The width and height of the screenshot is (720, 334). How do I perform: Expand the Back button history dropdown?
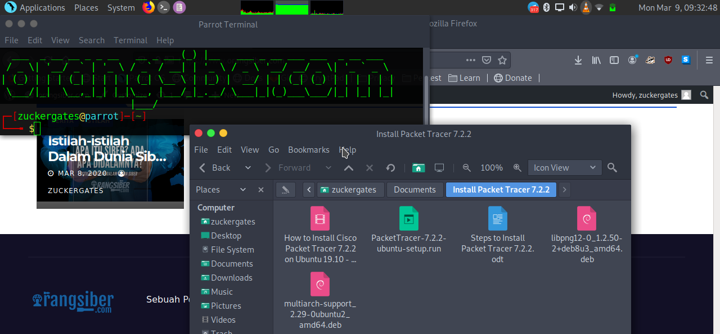click(x=247, y=167)
